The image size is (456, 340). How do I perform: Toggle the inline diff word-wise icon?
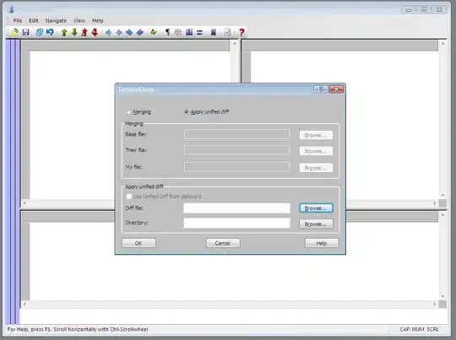pyautogui.click(x=178, y=32)
